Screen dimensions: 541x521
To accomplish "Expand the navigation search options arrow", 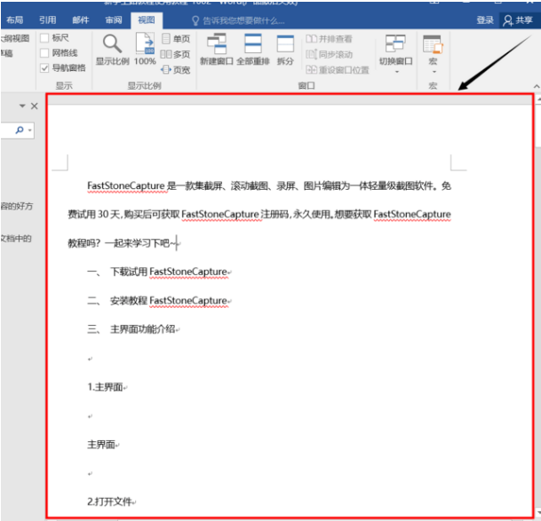I will point(30,130).
